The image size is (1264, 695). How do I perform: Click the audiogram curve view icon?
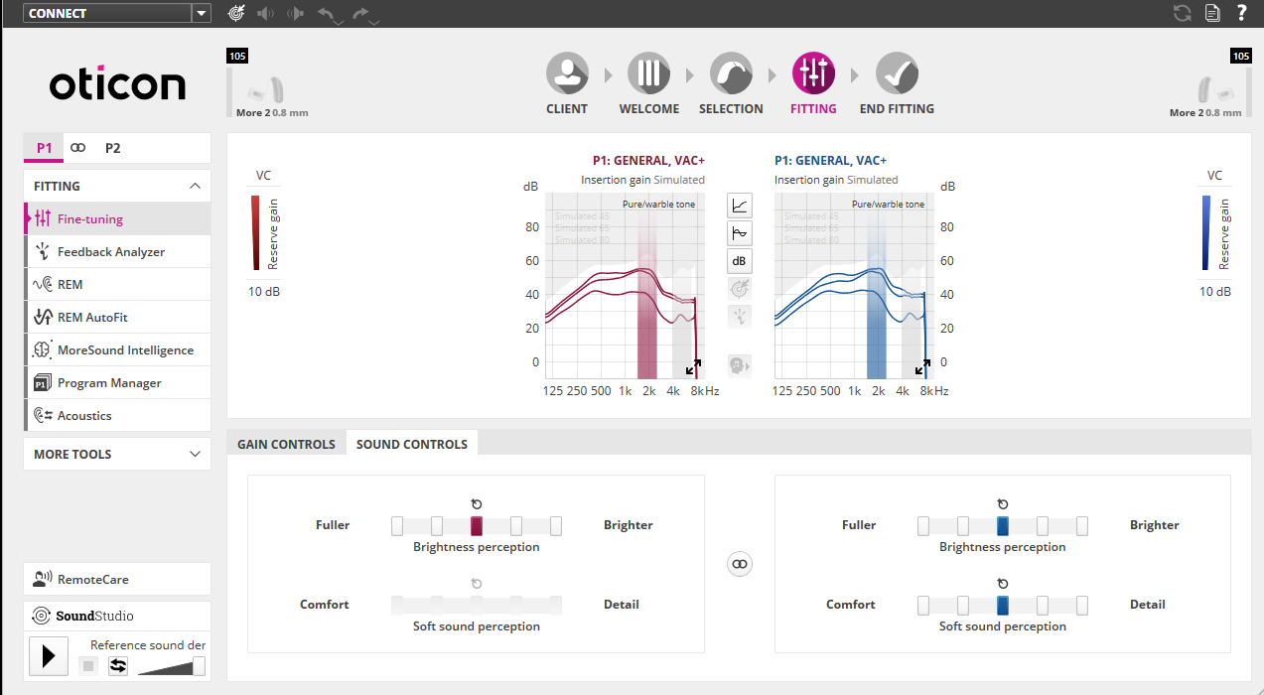740,233
